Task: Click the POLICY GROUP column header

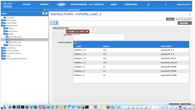Action: tap(166, 46)
